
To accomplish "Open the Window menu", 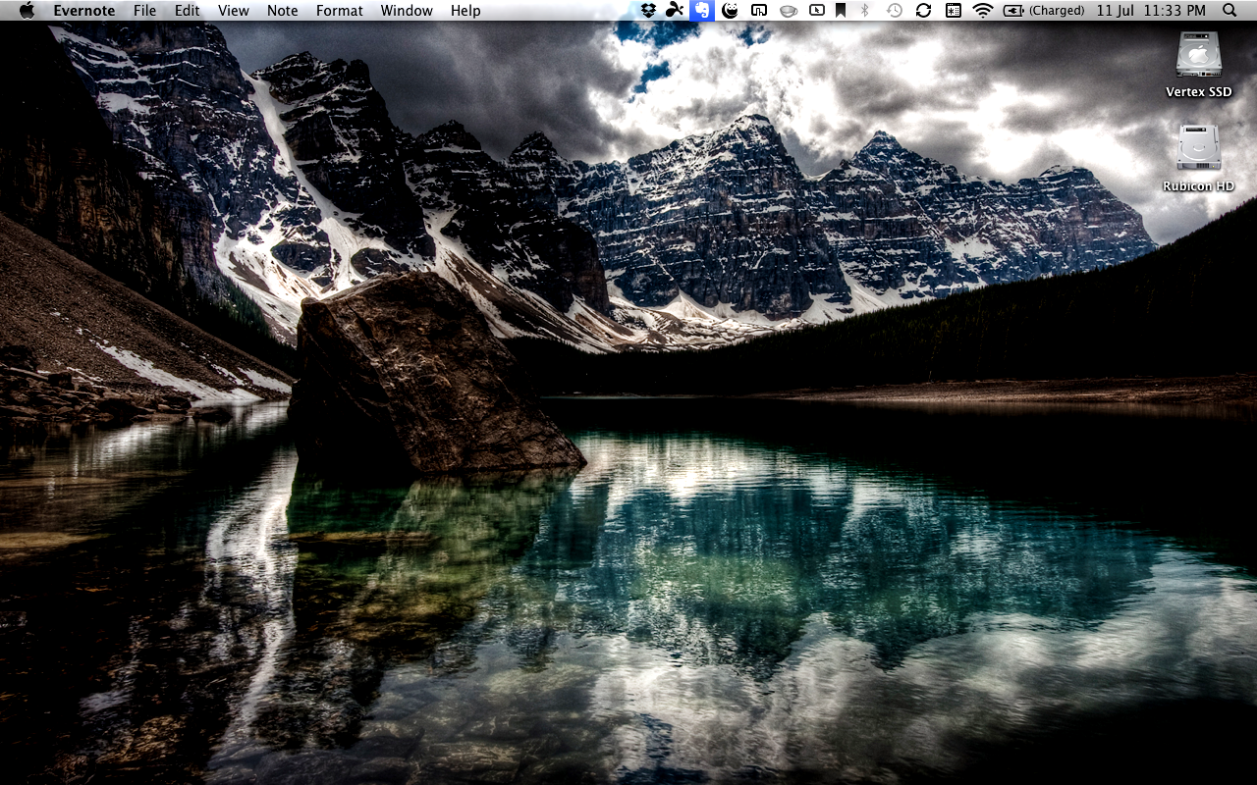I will pos(407,10).
